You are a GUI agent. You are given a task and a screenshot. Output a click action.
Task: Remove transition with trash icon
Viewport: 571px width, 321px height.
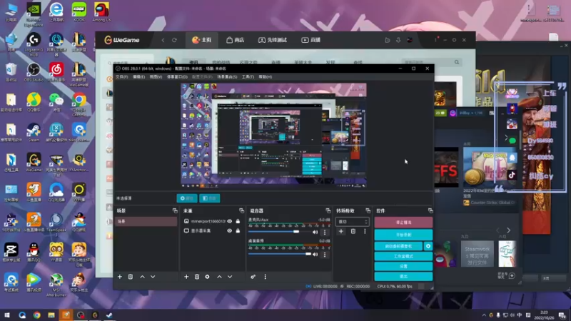point(353,231)
